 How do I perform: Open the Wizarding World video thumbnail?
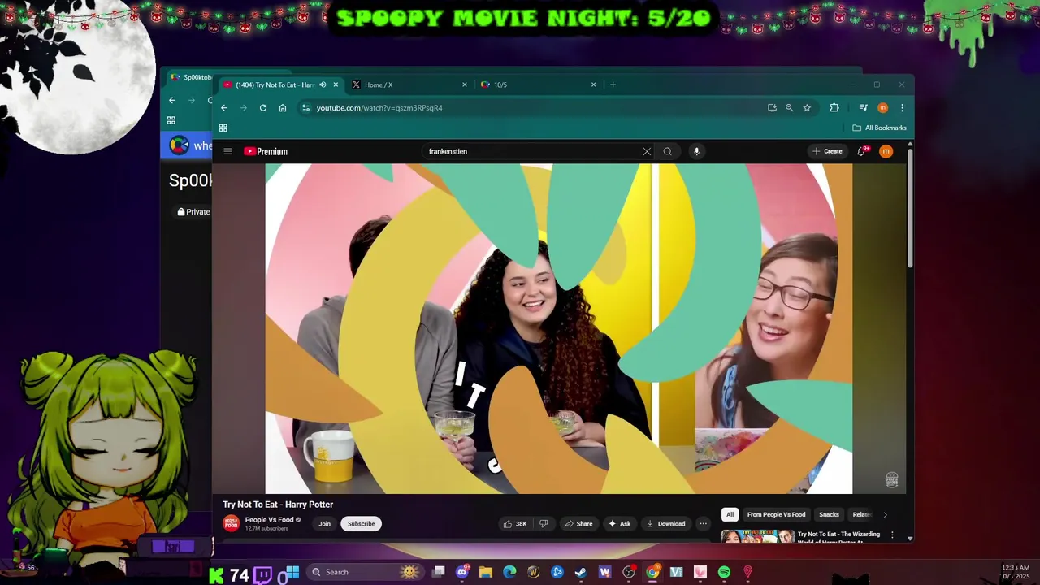(x=757, y=536)
